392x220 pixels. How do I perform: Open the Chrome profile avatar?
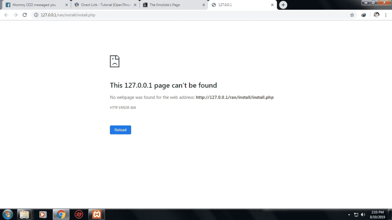click(376, 15)
